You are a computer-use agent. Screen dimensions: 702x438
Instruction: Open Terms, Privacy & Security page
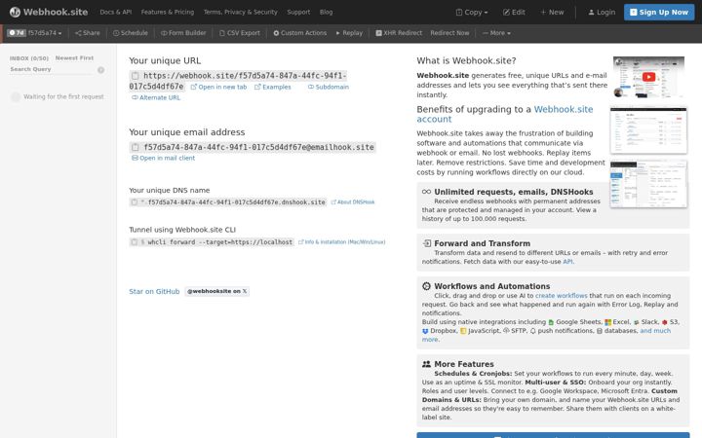[241, 12]
